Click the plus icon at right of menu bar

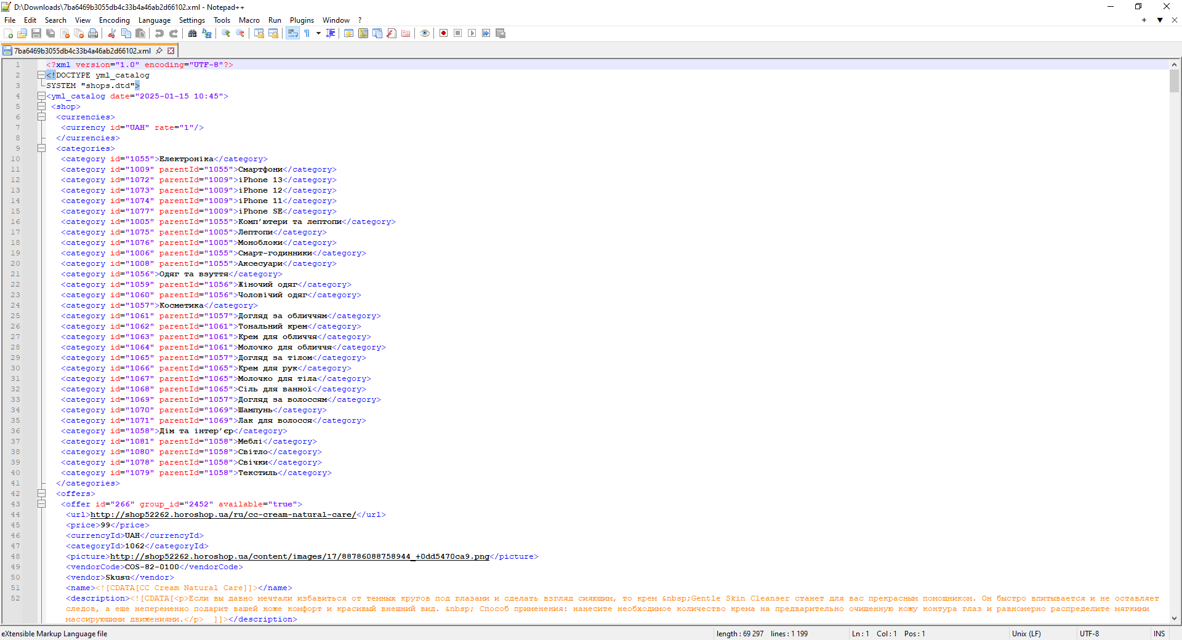pos(1144,20)
